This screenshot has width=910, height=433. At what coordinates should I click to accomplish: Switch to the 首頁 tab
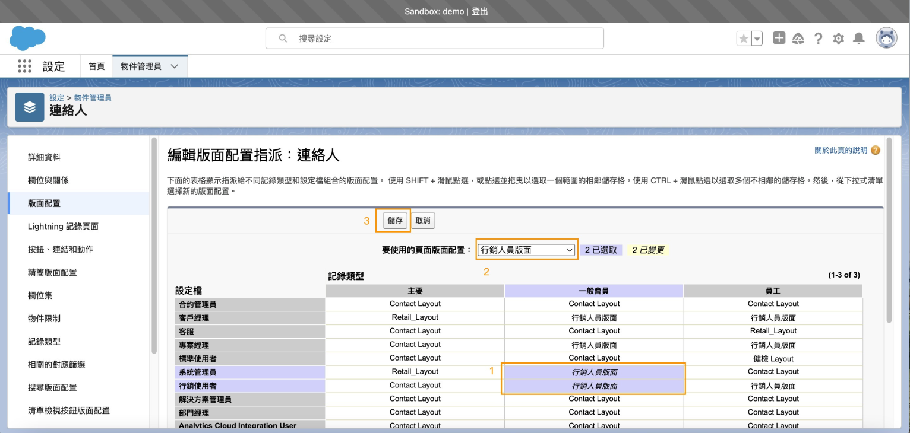(x=96, y=66)
